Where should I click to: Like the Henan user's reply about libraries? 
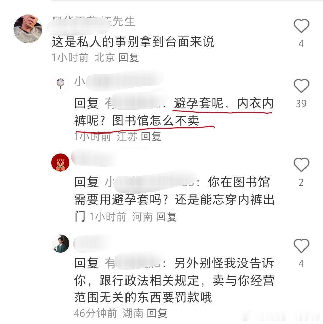pyautogui.click(x=301, y=165)
